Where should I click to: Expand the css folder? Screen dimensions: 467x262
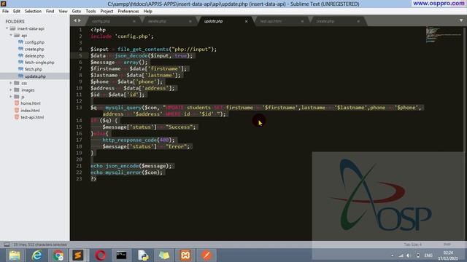11,83
